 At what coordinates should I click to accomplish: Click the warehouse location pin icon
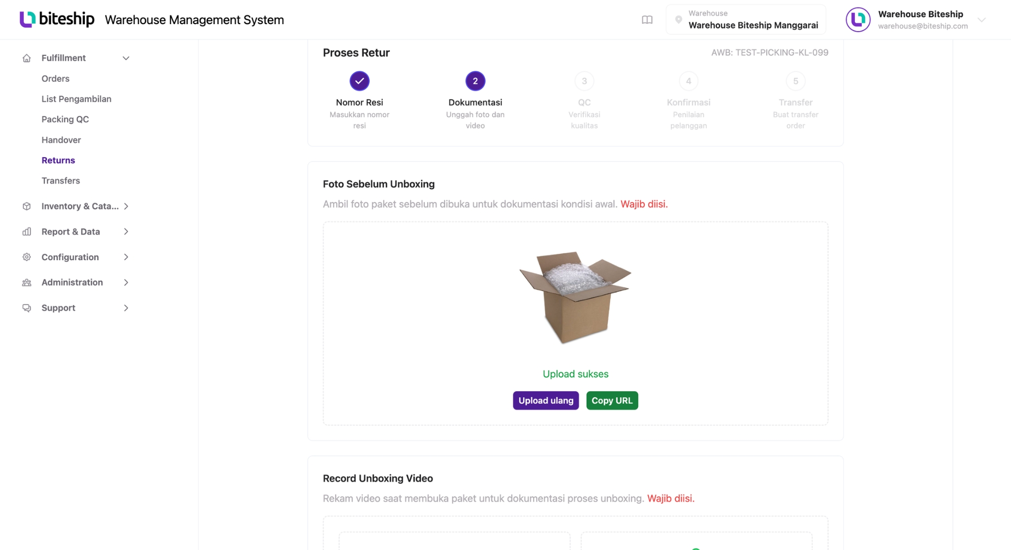[678, 20]
